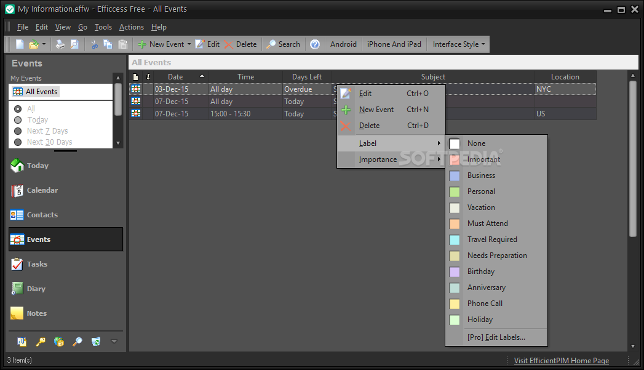
Task: Click the copy icon in toolbar
Action: [x=108, y=44]
